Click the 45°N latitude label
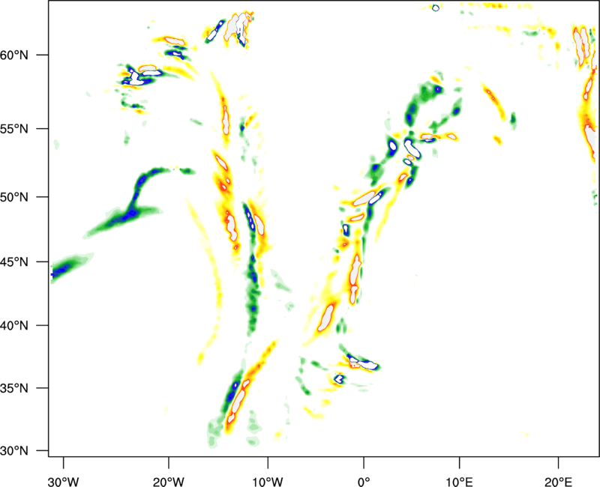 coord(14,262)
